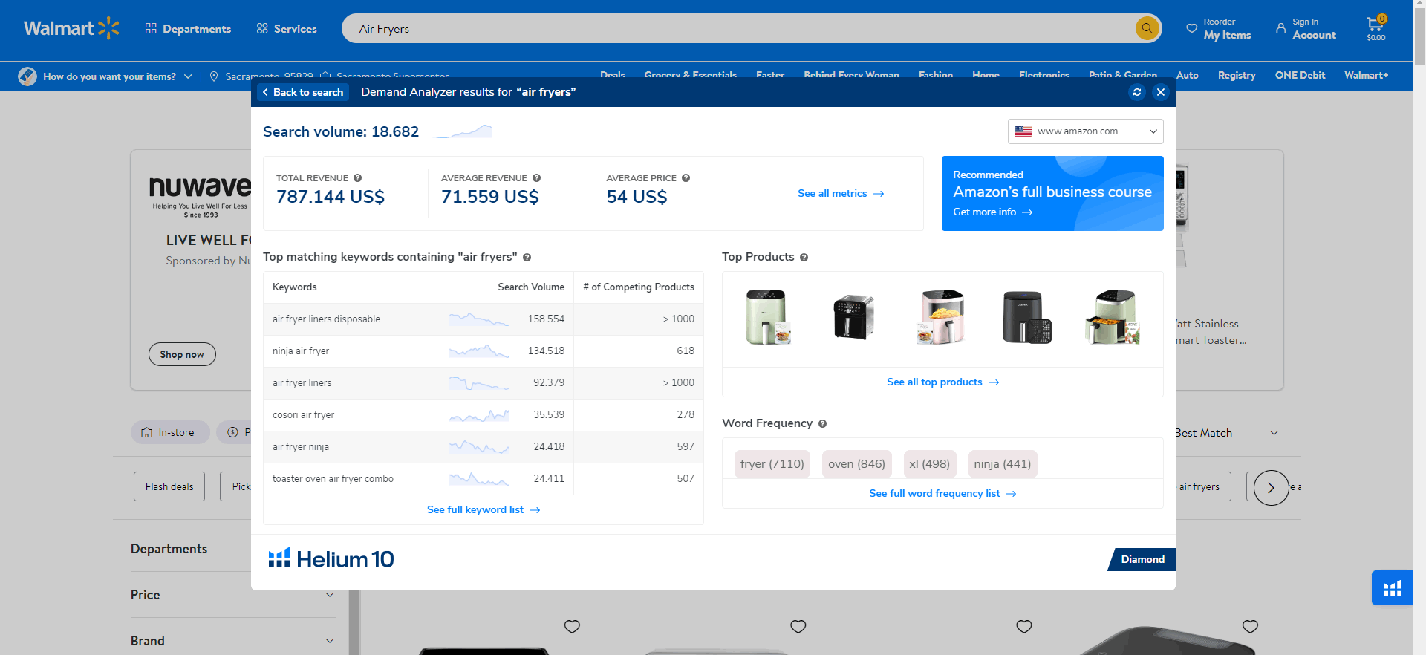Image resolution: width=1426 pixels, height=655 pixels.
Task: Open the Services menu in header
Action: [x=287, y=28]
